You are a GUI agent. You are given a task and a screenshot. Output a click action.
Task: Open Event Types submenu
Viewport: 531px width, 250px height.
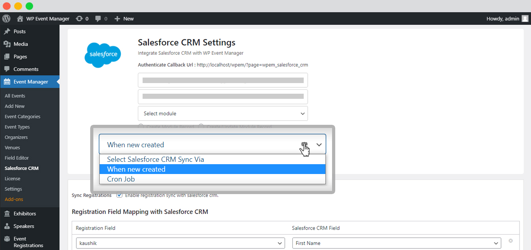tap(17, 127)
